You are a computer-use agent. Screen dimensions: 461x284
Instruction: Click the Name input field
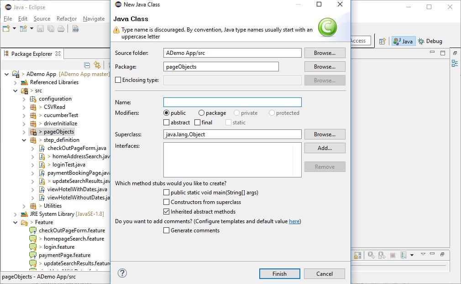(233, 102)
